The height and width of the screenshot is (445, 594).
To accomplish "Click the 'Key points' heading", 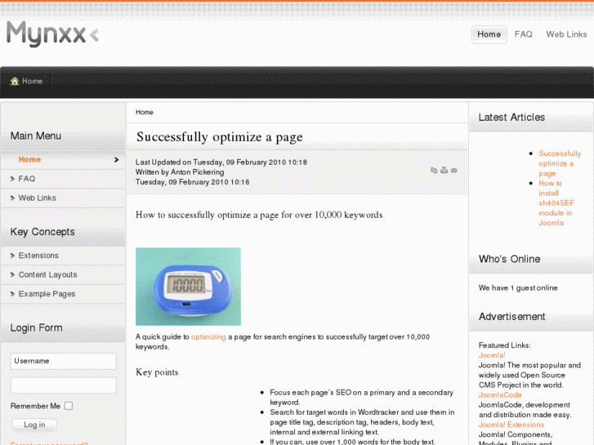I will (x=157, y=372).
